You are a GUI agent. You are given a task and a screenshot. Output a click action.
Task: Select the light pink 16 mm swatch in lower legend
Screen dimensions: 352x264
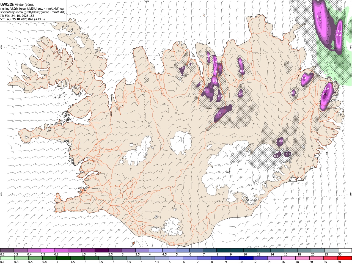pyautogui.click(x=288, y=258)
